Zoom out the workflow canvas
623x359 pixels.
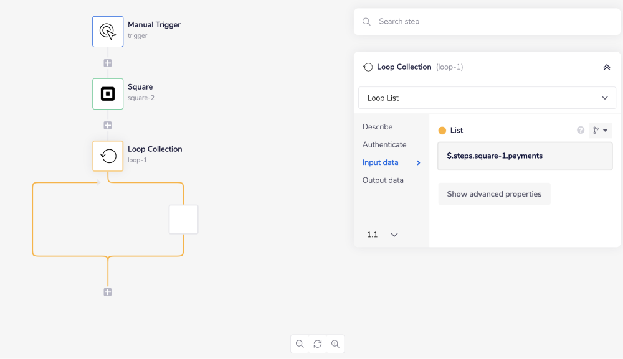pos(300,344)
